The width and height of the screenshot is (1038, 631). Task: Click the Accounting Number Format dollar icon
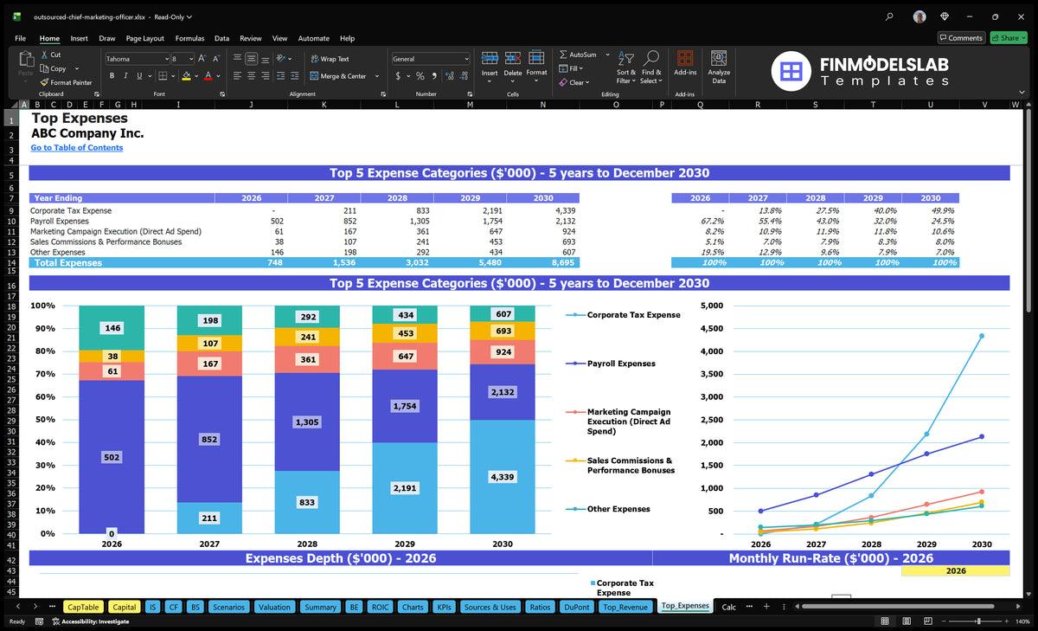click(x=398, y=76)
